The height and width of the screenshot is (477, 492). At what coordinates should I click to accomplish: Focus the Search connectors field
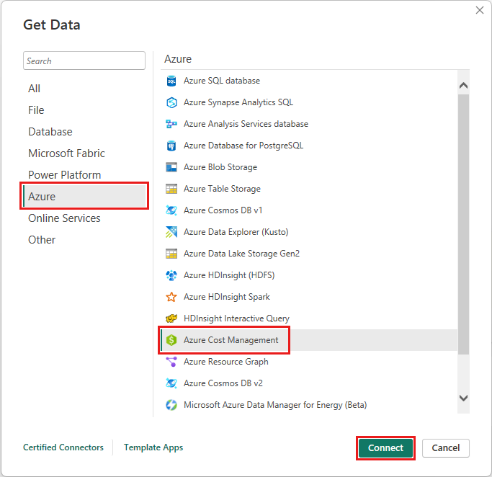(x=84, y=61)
